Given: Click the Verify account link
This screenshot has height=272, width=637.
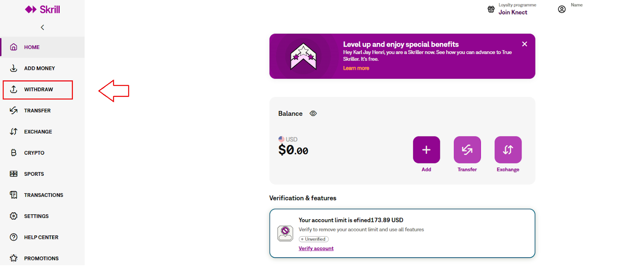Looking at the screenshot, I should (x=316, y=249).
